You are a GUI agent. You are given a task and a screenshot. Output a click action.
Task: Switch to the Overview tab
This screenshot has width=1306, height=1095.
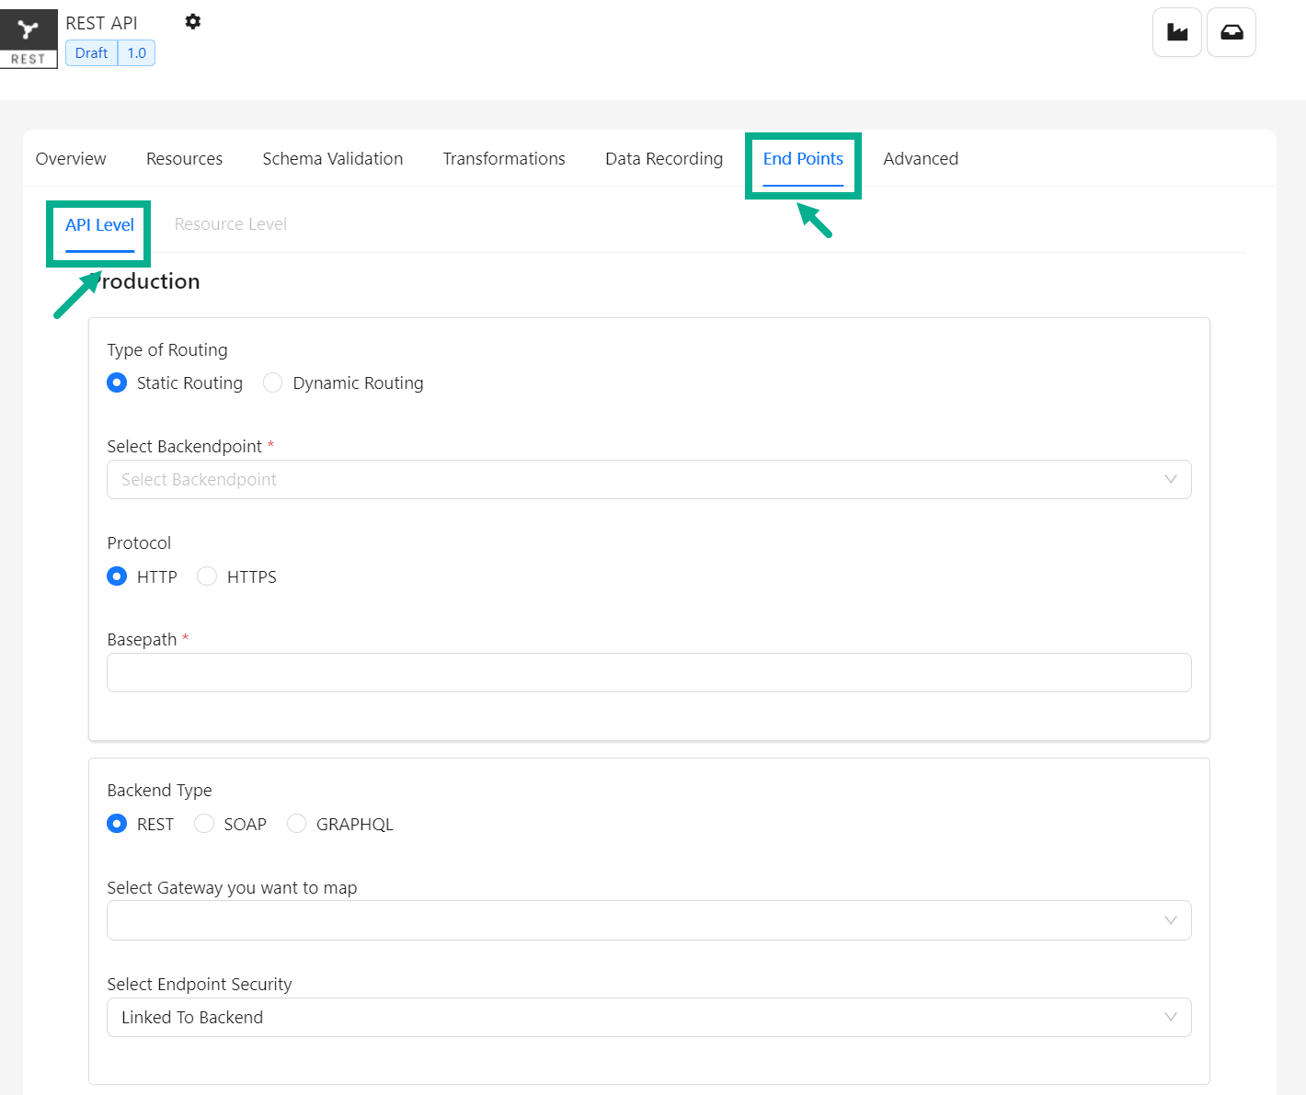pos(71,158)
